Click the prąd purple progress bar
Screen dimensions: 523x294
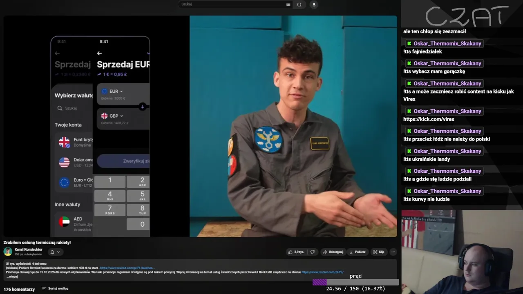(355, 282)
